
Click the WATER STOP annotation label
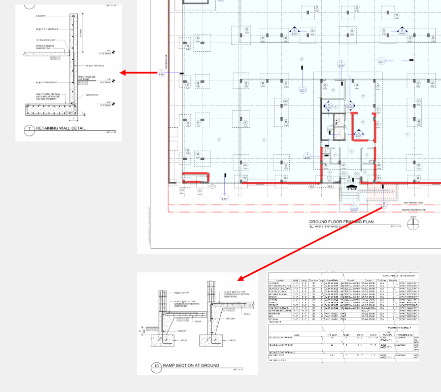coord(92,95)
